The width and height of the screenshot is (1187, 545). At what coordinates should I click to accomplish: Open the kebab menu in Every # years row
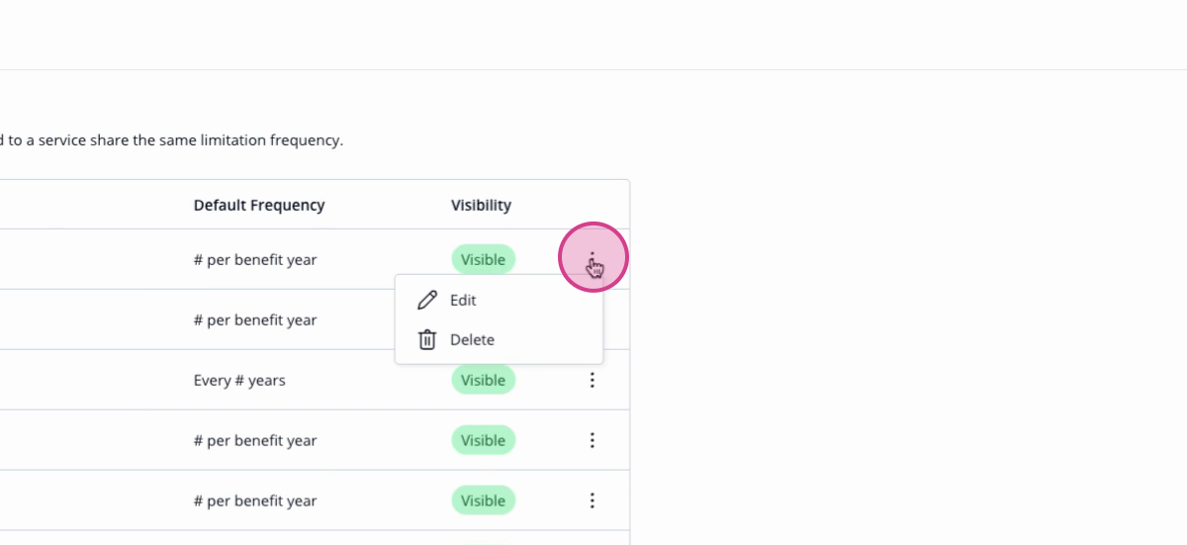pyautogui.click(x=592, y=380)
